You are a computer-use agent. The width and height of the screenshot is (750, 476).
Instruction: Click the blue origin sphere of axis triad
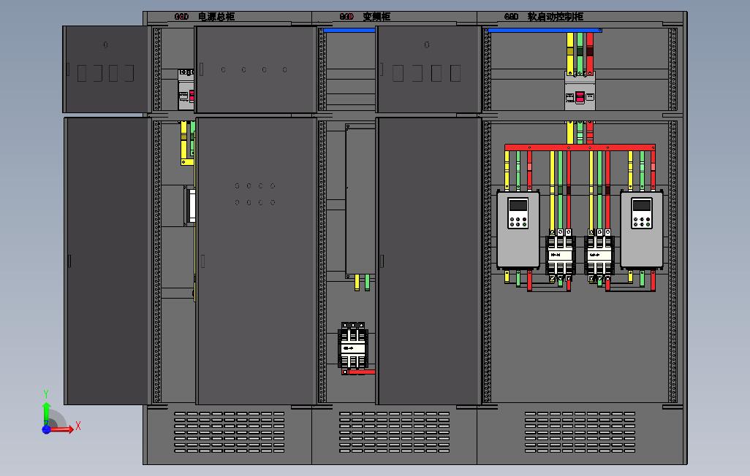point(46,429)
